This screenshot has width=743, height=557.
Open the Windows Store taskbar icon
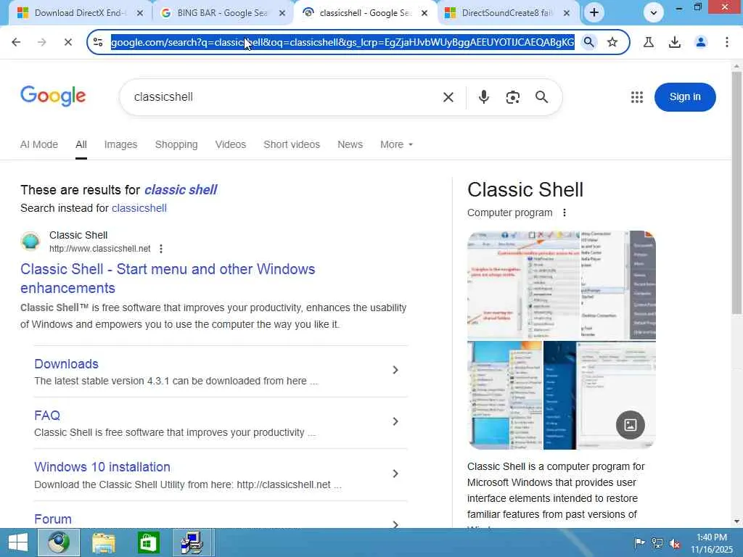(x=148, y=542)
